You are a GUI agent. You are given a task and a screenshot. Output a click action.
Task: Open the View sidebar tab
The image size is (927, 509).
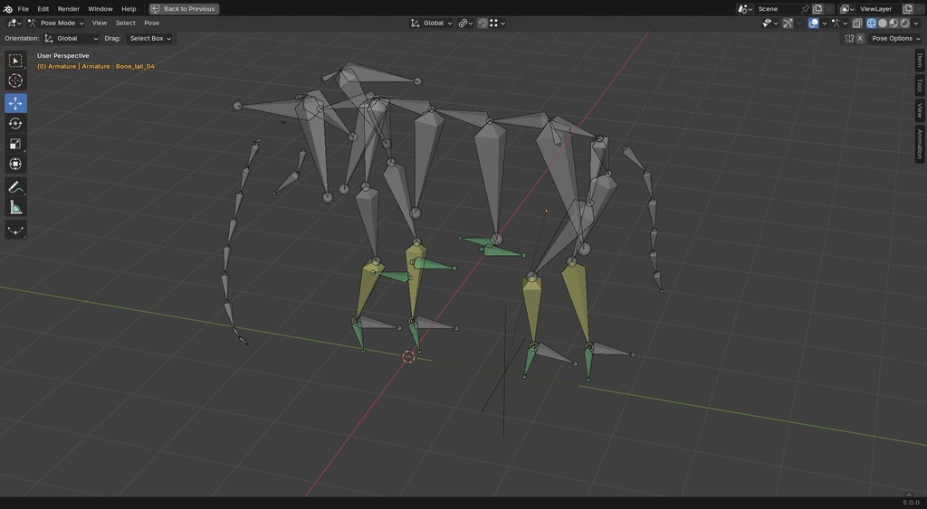click(920, 109)
